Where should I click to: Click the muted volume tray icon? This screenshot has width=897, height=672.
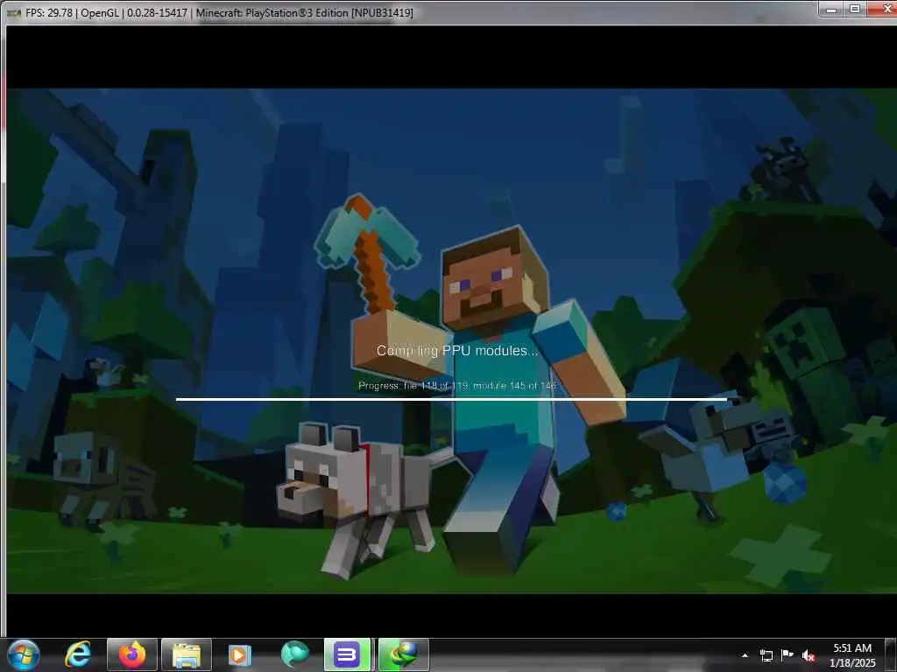[809, 655]
